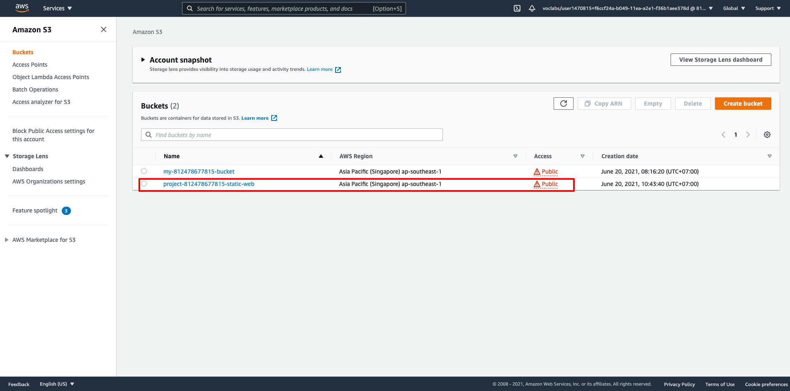Open Access analyzer for S3
Image resolution: width=790 pixels, height=391 pixels.
click(x=41, y=102)
